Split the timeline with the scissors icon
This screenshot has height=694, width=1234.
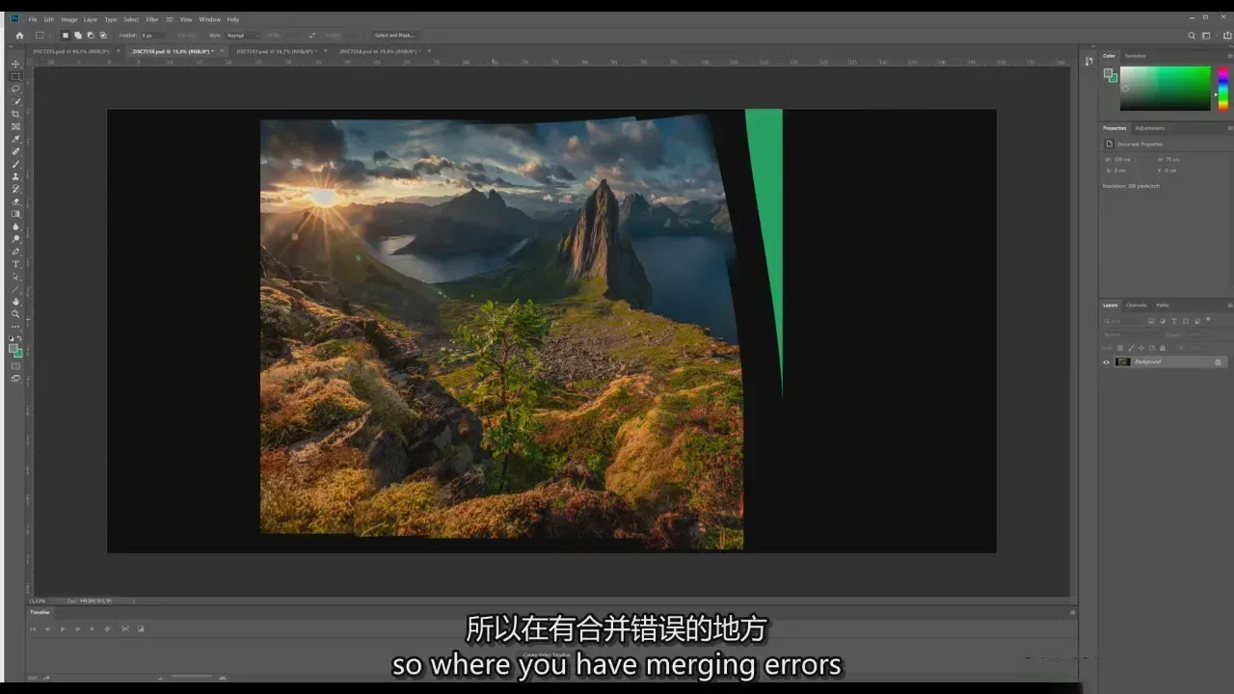point(124,628)
